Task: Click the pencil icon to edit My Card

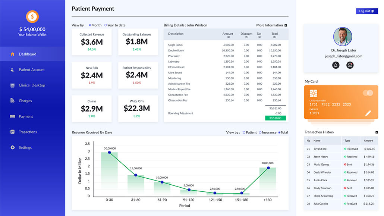Action: [368, 113]
